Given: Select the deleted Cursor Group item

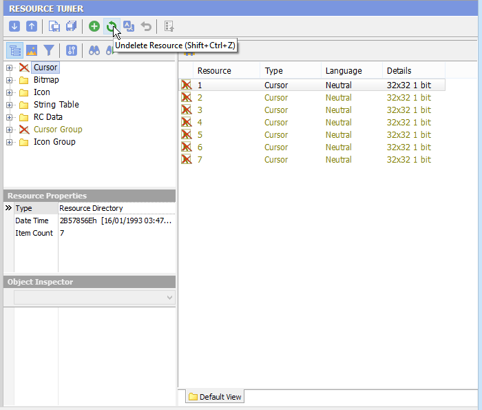Looking at the screenshot, I should pyautogui.click(x=58, y=130).
